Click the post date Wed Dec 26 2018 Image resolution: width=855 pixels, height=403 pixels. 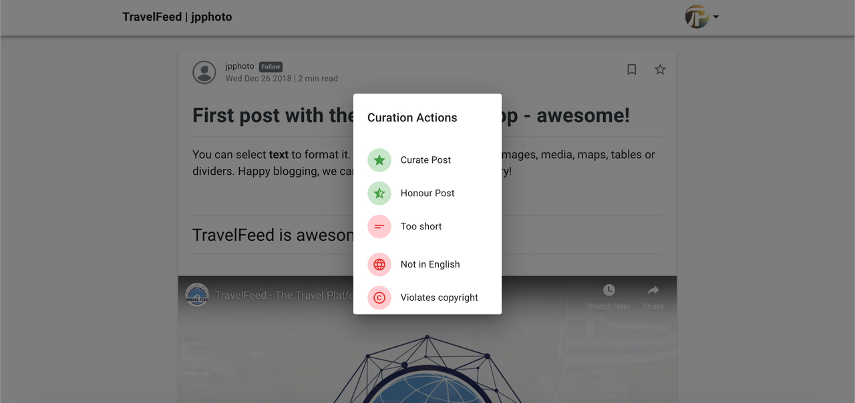click(x=259, y=79)
